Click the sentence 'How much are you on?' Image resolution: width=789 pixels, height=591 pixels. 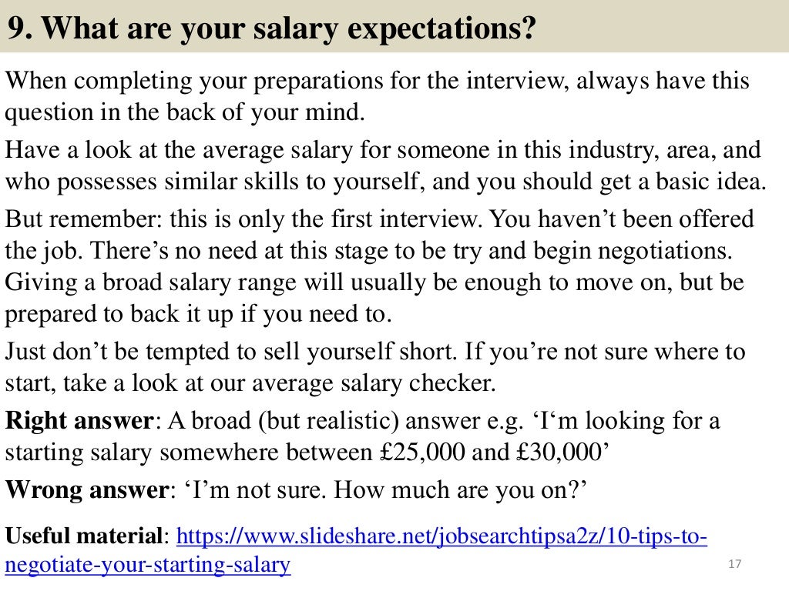(x=461, y=489)
